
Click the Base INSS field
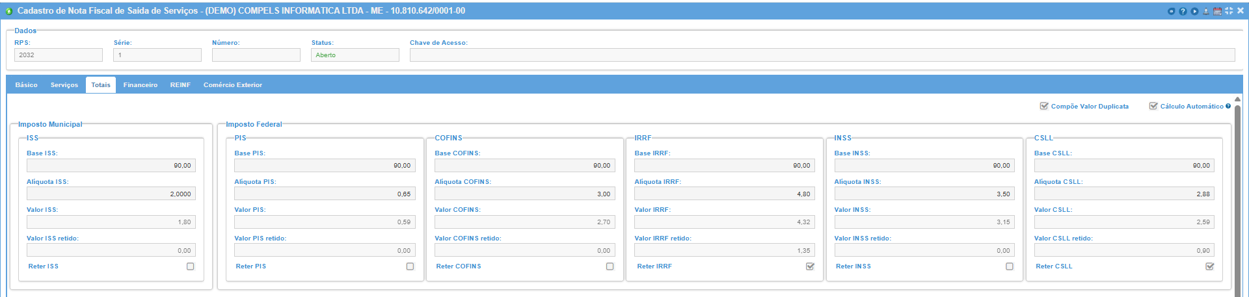tap(924, 166)
